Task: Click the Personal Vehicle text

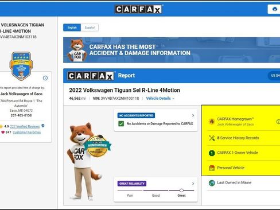Action: pos(231,168)
